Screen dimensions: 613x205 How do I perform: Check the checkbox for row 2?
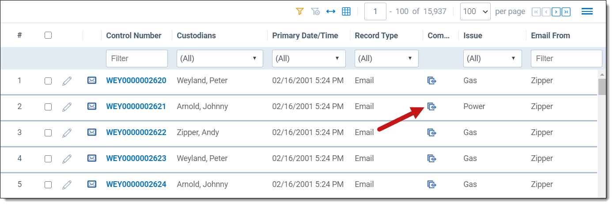pos(48,106)
